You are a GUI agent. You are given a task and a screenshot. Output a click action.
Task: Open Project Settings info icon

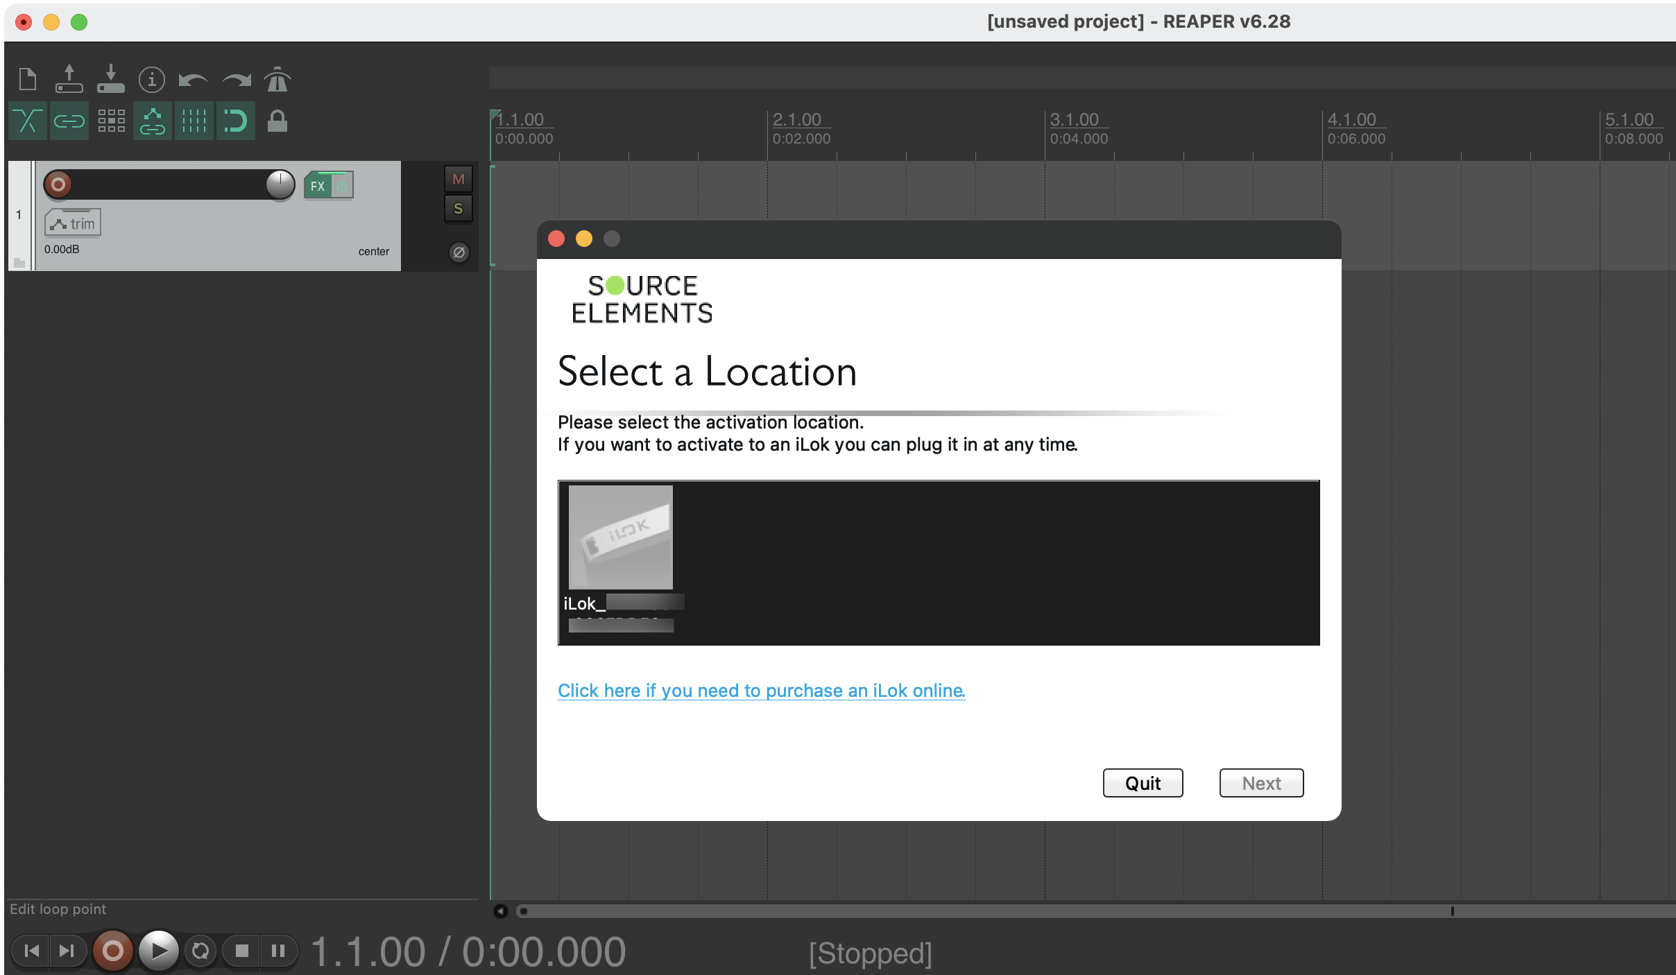[152, 80]
